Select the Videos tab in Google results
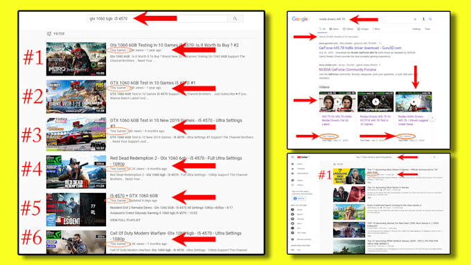This screenshot has height=265, width=471. pyautogui.click(x=348, y=29)
